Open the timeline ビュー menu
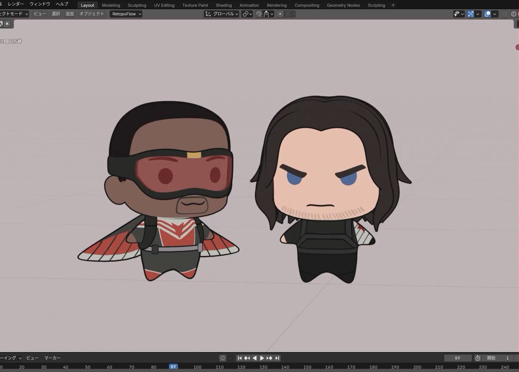519x372 pixels. coord(32,358)
